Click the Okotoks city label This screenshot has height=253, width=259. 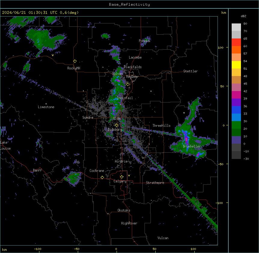click(124, 210)
